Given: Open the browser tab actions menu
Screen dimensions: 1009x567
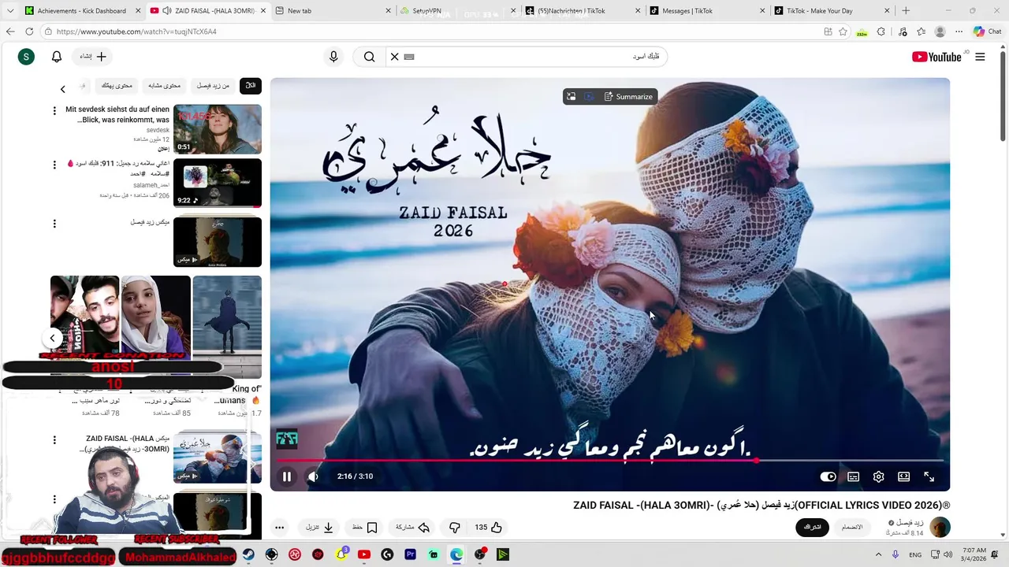Looking at the screenshot, I should 9,11.
